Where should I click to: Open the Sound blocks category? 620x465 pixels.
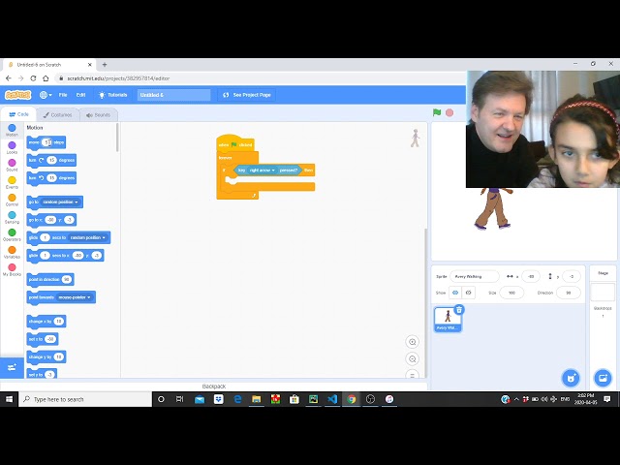[12, 165]
